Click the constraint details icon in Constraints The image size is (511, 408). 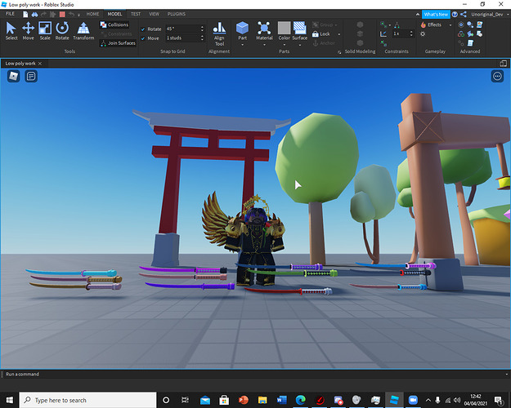pyautogui.click(x=383, y=33)
